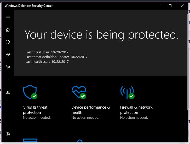Viewport: 190px width, 144px height.
Task: Open Family options in sidebar
Action: coord(8,92)
